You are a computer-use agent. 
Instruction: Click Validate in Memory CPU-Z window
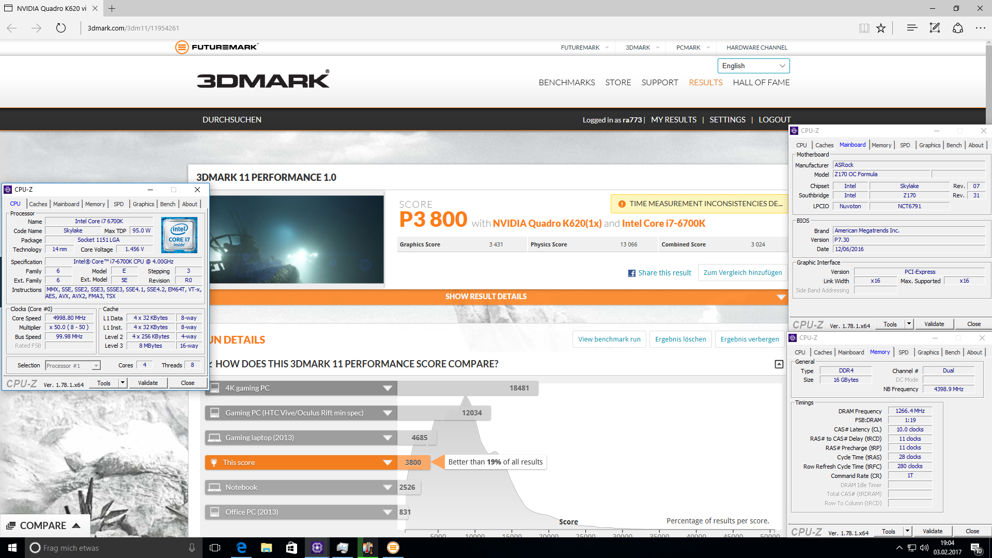click(932, 531)
